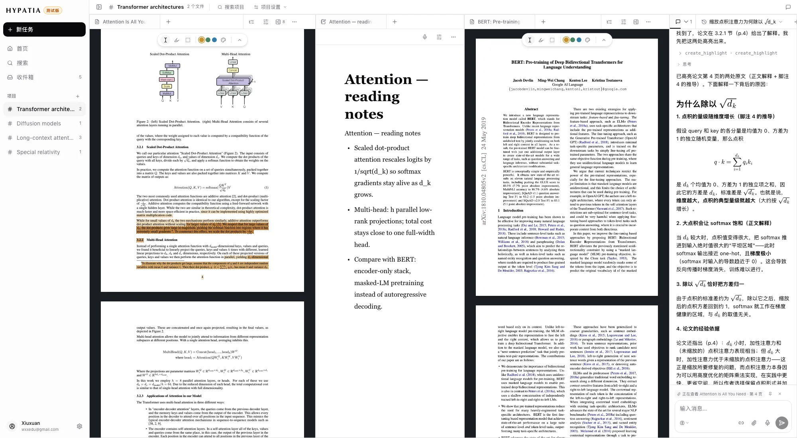Toggle annotations panel in BERT pane
The image size is (797, 438).
pos(636,22)
